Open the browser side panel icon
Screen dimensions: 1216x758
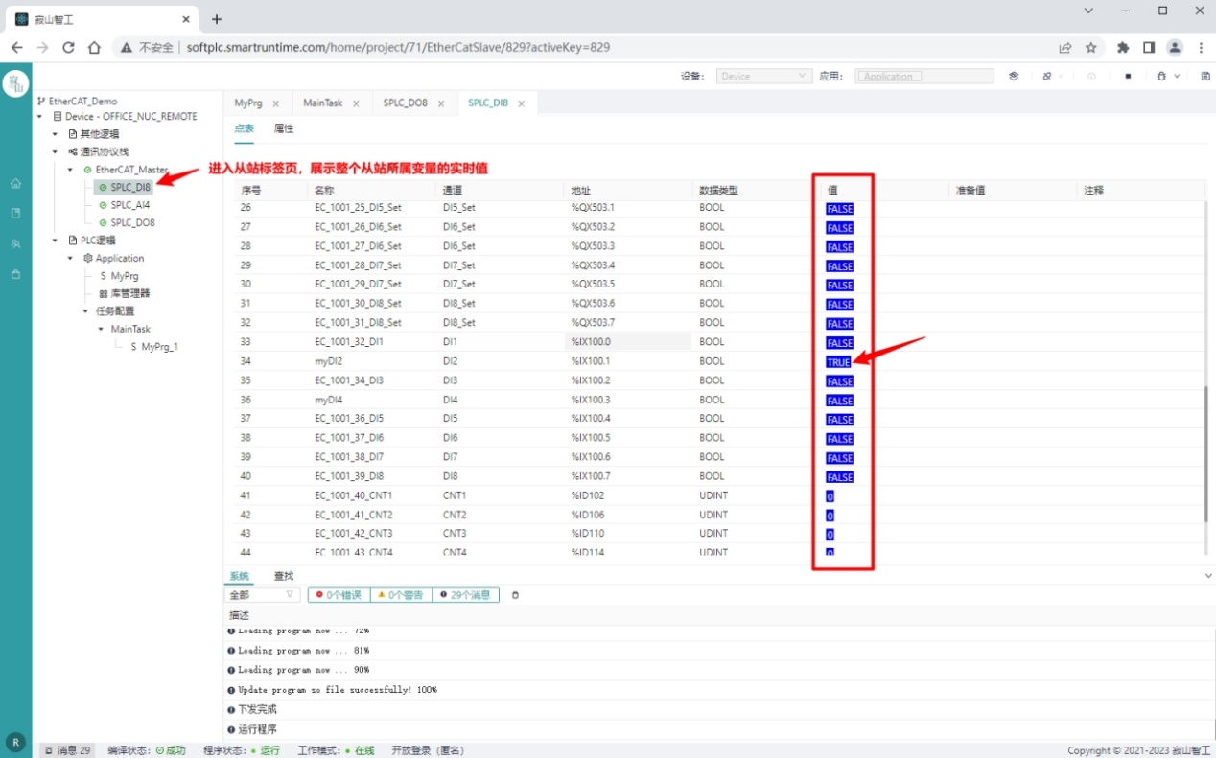coord(1149,47)
